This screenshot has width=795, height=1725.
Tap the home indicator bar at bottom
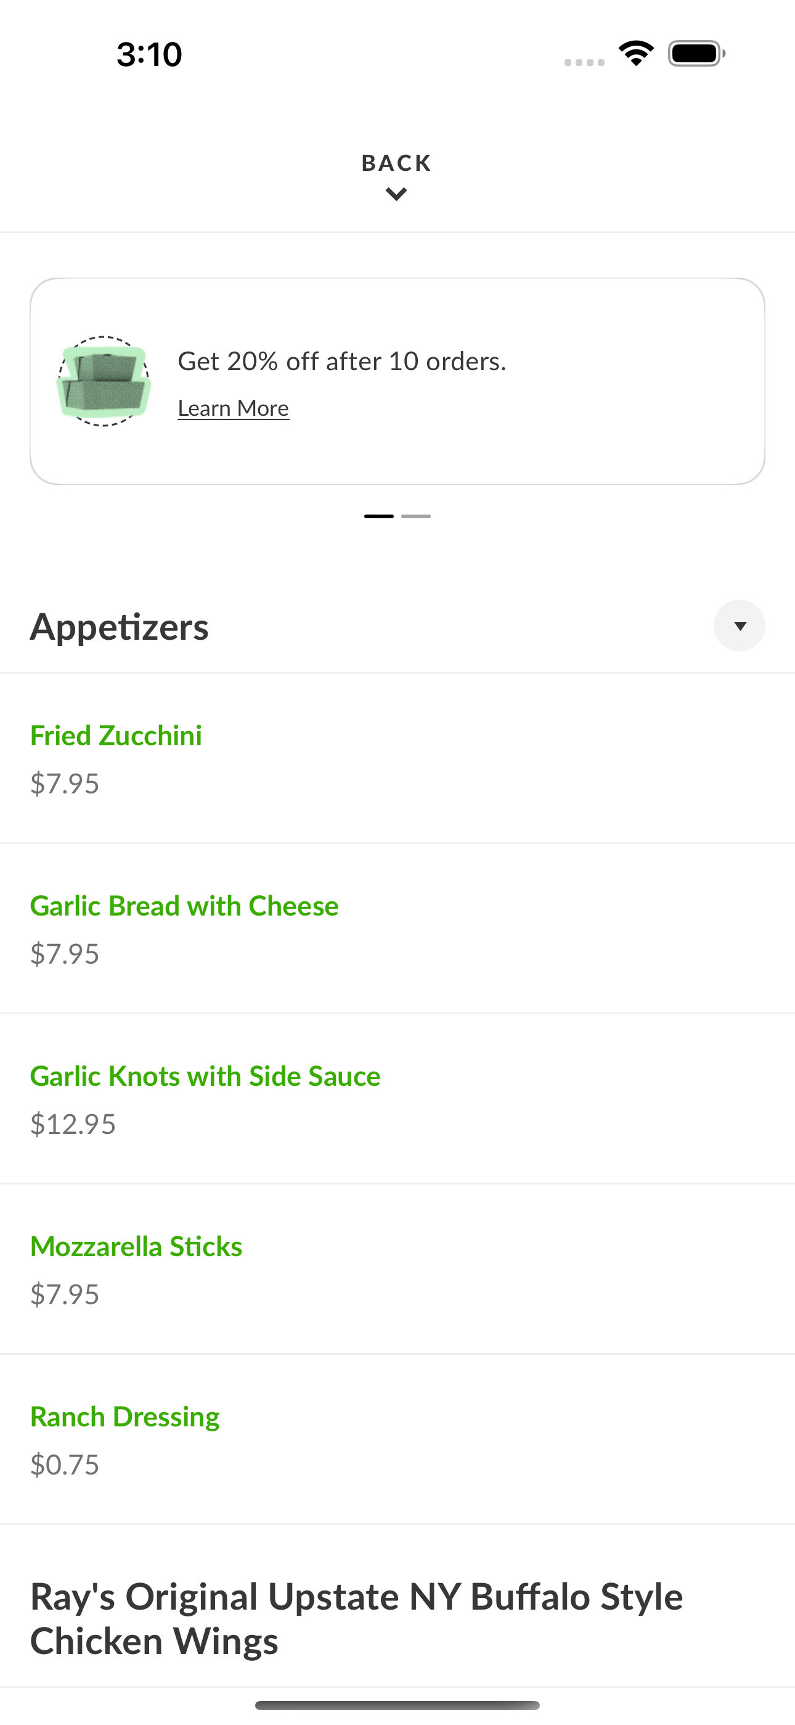coord(397,1705)
